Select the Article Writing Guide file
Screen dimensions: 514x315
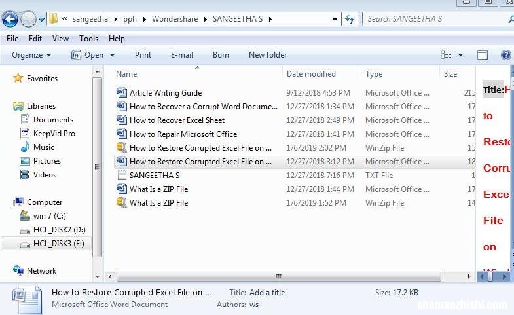click(x=166, y=93)
